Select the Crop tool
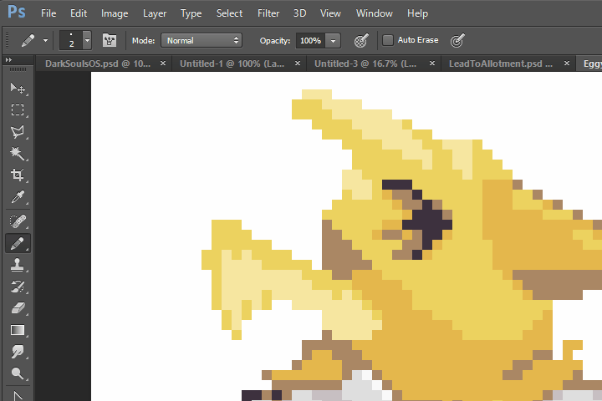The image size is (602, 401). tap(18, 175)
